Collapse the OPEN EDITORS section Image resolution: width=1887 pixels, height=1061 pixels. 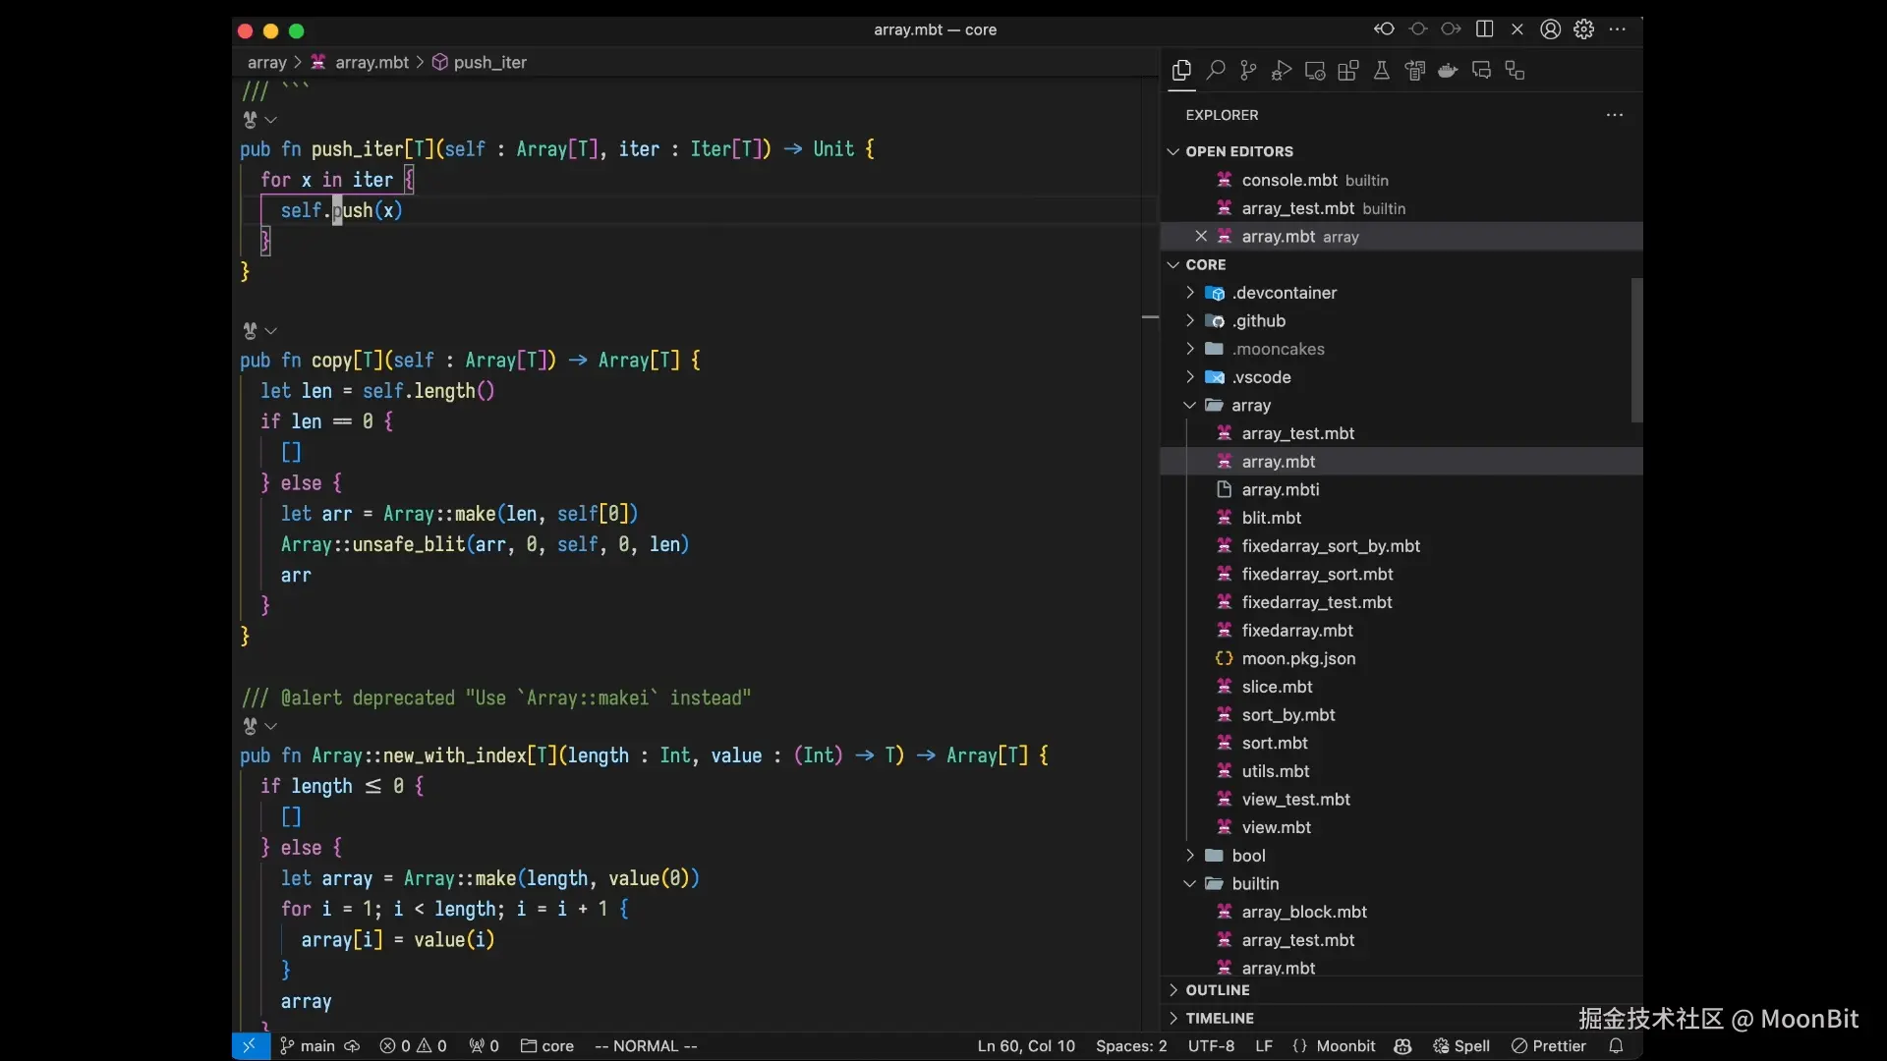(1238, 151)
